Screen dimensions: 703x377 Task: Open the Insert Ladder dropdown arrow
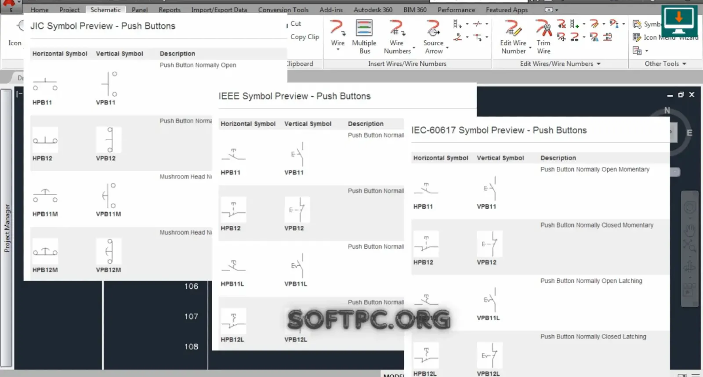pyautogui.click(x=467, y=24)
